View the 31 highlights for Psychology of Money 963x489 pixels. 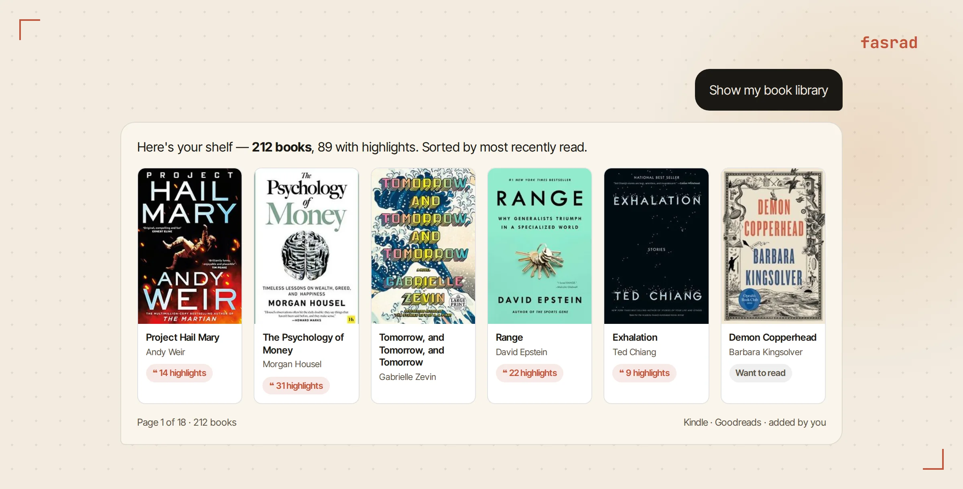click(x=296, y=386)
